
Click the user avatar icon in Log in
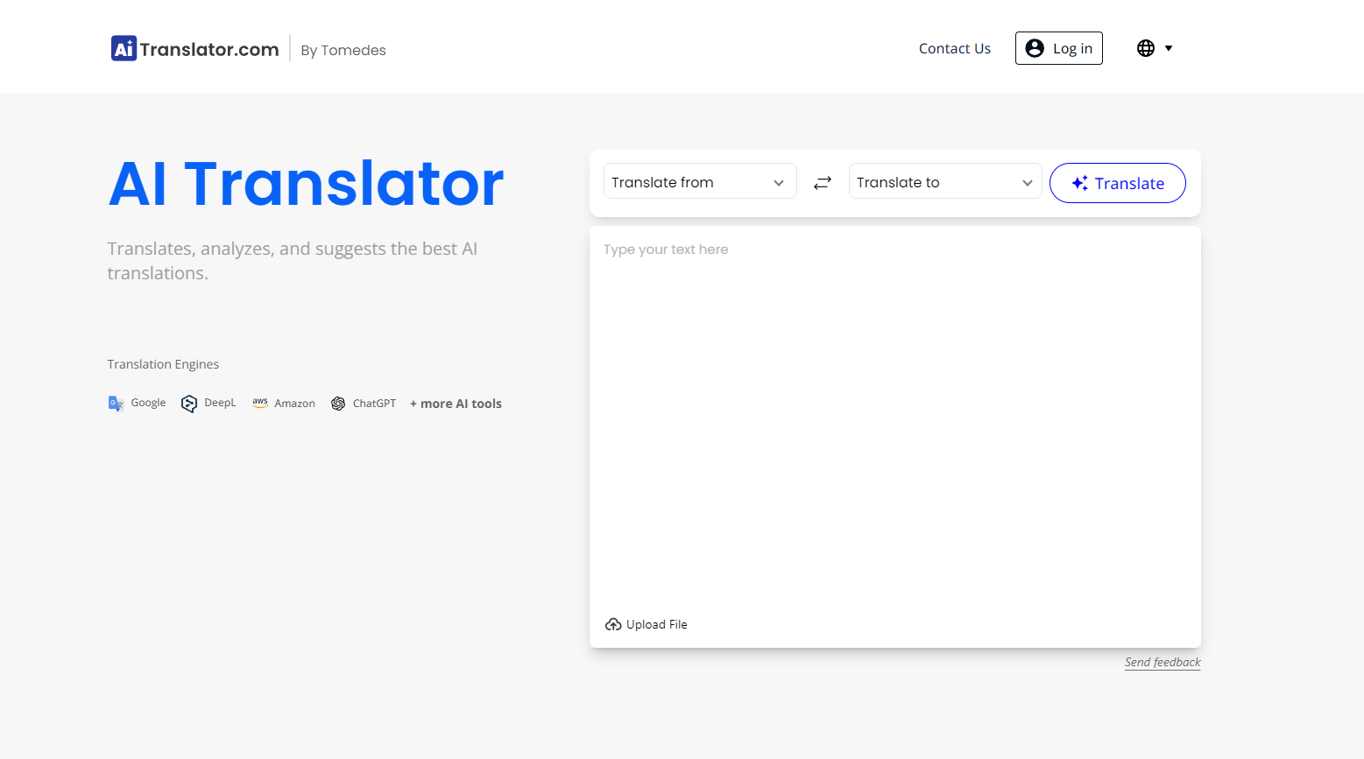1035,48
